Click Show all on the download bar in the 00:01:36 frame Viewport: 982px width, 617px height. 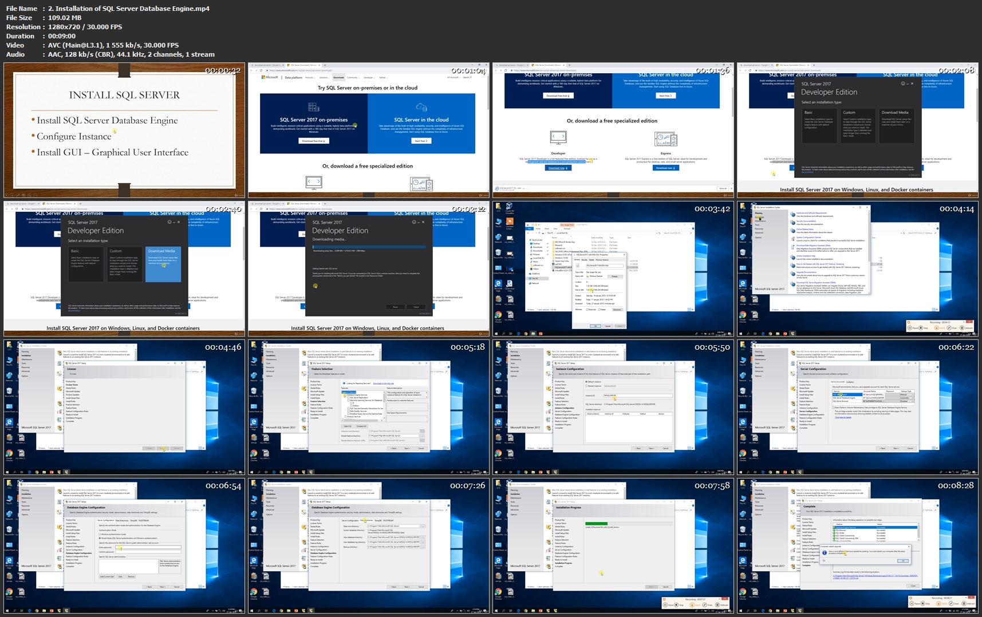[x=723, y=188]
